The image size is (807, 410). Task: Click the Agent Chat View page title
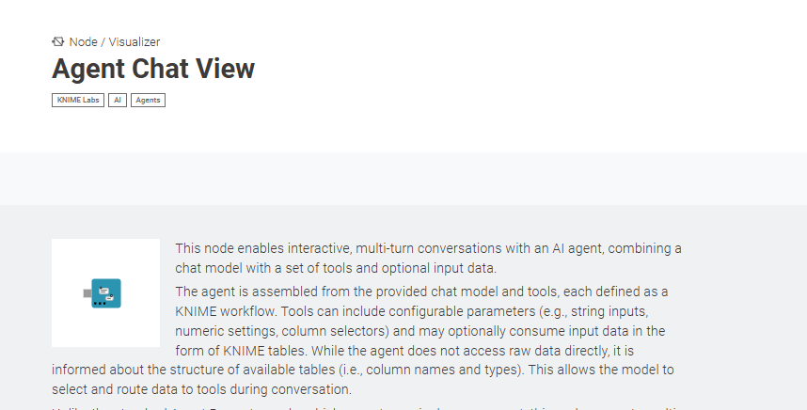(153, 69)
